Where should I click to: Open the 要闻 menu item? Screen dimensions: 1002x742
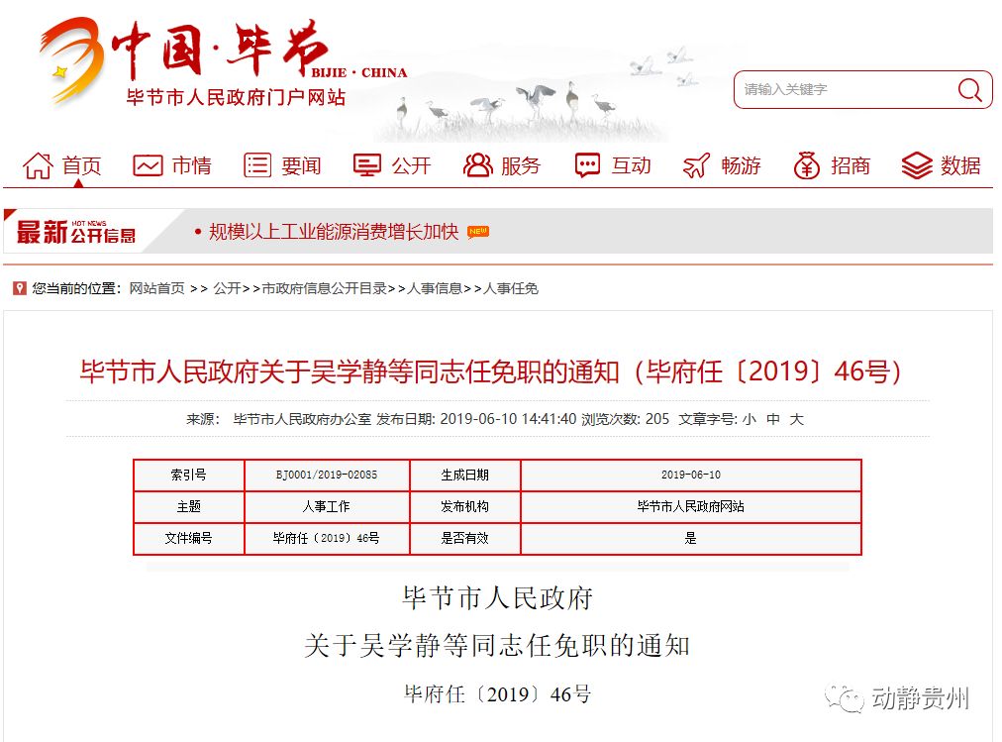point(302,166)
